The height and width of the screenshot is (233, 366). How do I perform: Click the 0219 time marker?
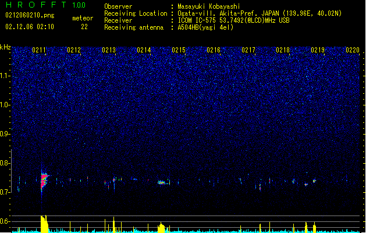pos(318,50)
